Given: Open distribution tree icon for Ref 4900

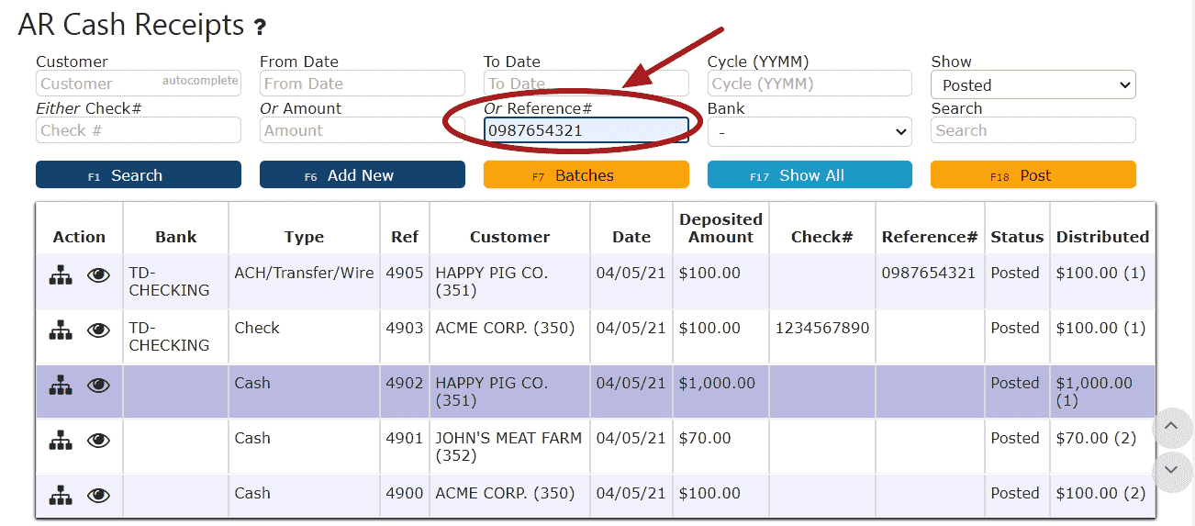Looking at the screenshot, I should tap(61, 496).
